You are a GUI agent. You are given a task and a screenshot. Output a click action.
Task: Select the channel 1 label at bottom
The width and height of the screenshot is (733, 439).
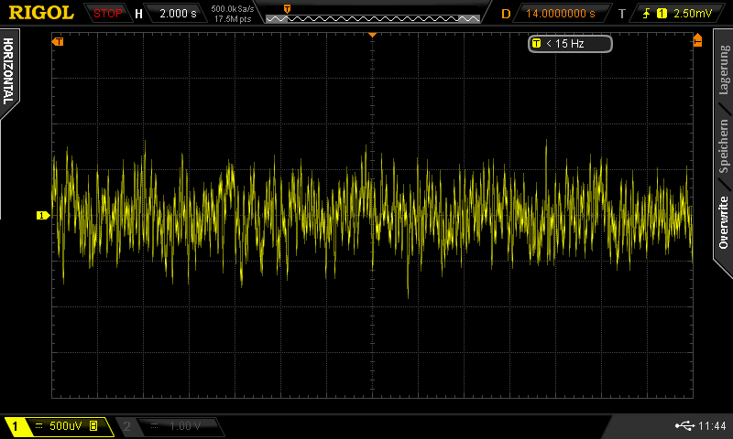[15, 426]
